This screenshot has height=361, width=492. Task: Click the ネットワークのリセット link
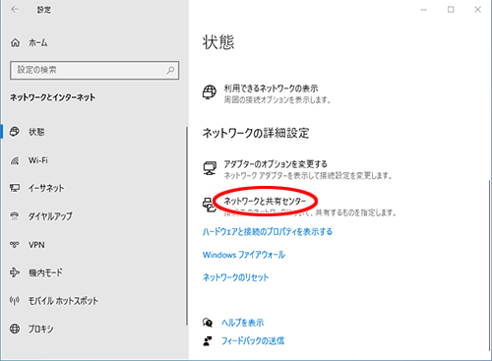(x=235, y=277)
